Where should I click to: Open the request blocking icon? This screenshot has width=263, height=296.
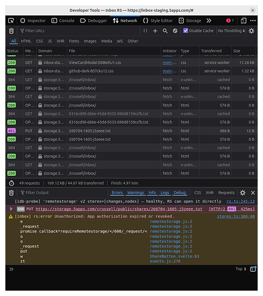175,31
